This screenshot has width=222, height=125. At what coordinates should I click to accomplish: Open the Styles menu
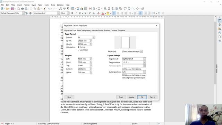click(x=34, y=5)
